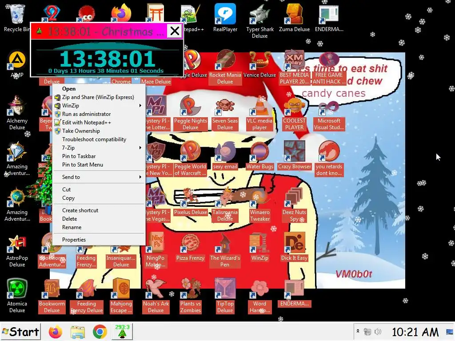Click the Christmas countdown taskbar button
This screenshot has width=455, height=341.
click(122, 332)
